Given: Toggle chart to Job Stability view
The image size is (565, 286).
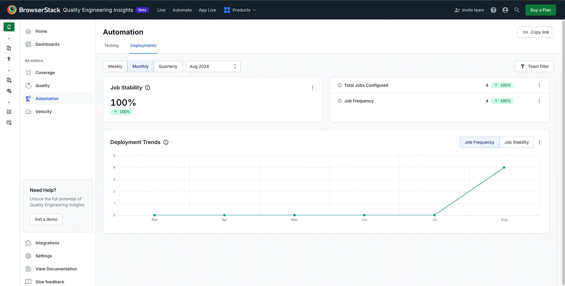Looking at the screenshot, I should point(517,142).
